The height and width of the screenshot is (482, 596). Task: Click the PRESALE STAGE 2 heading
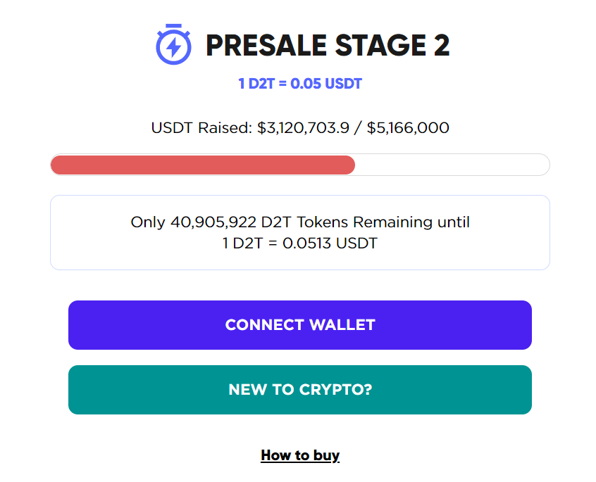[x=328, y=46]
